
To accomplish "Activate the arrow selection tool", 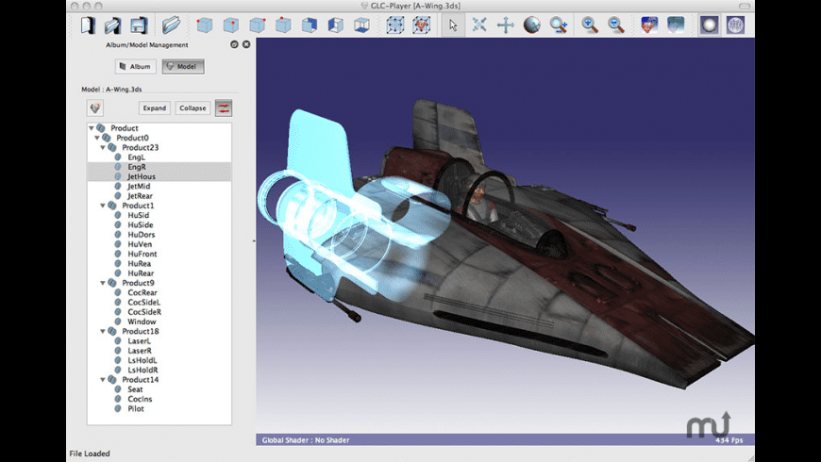I will (453, 25).
